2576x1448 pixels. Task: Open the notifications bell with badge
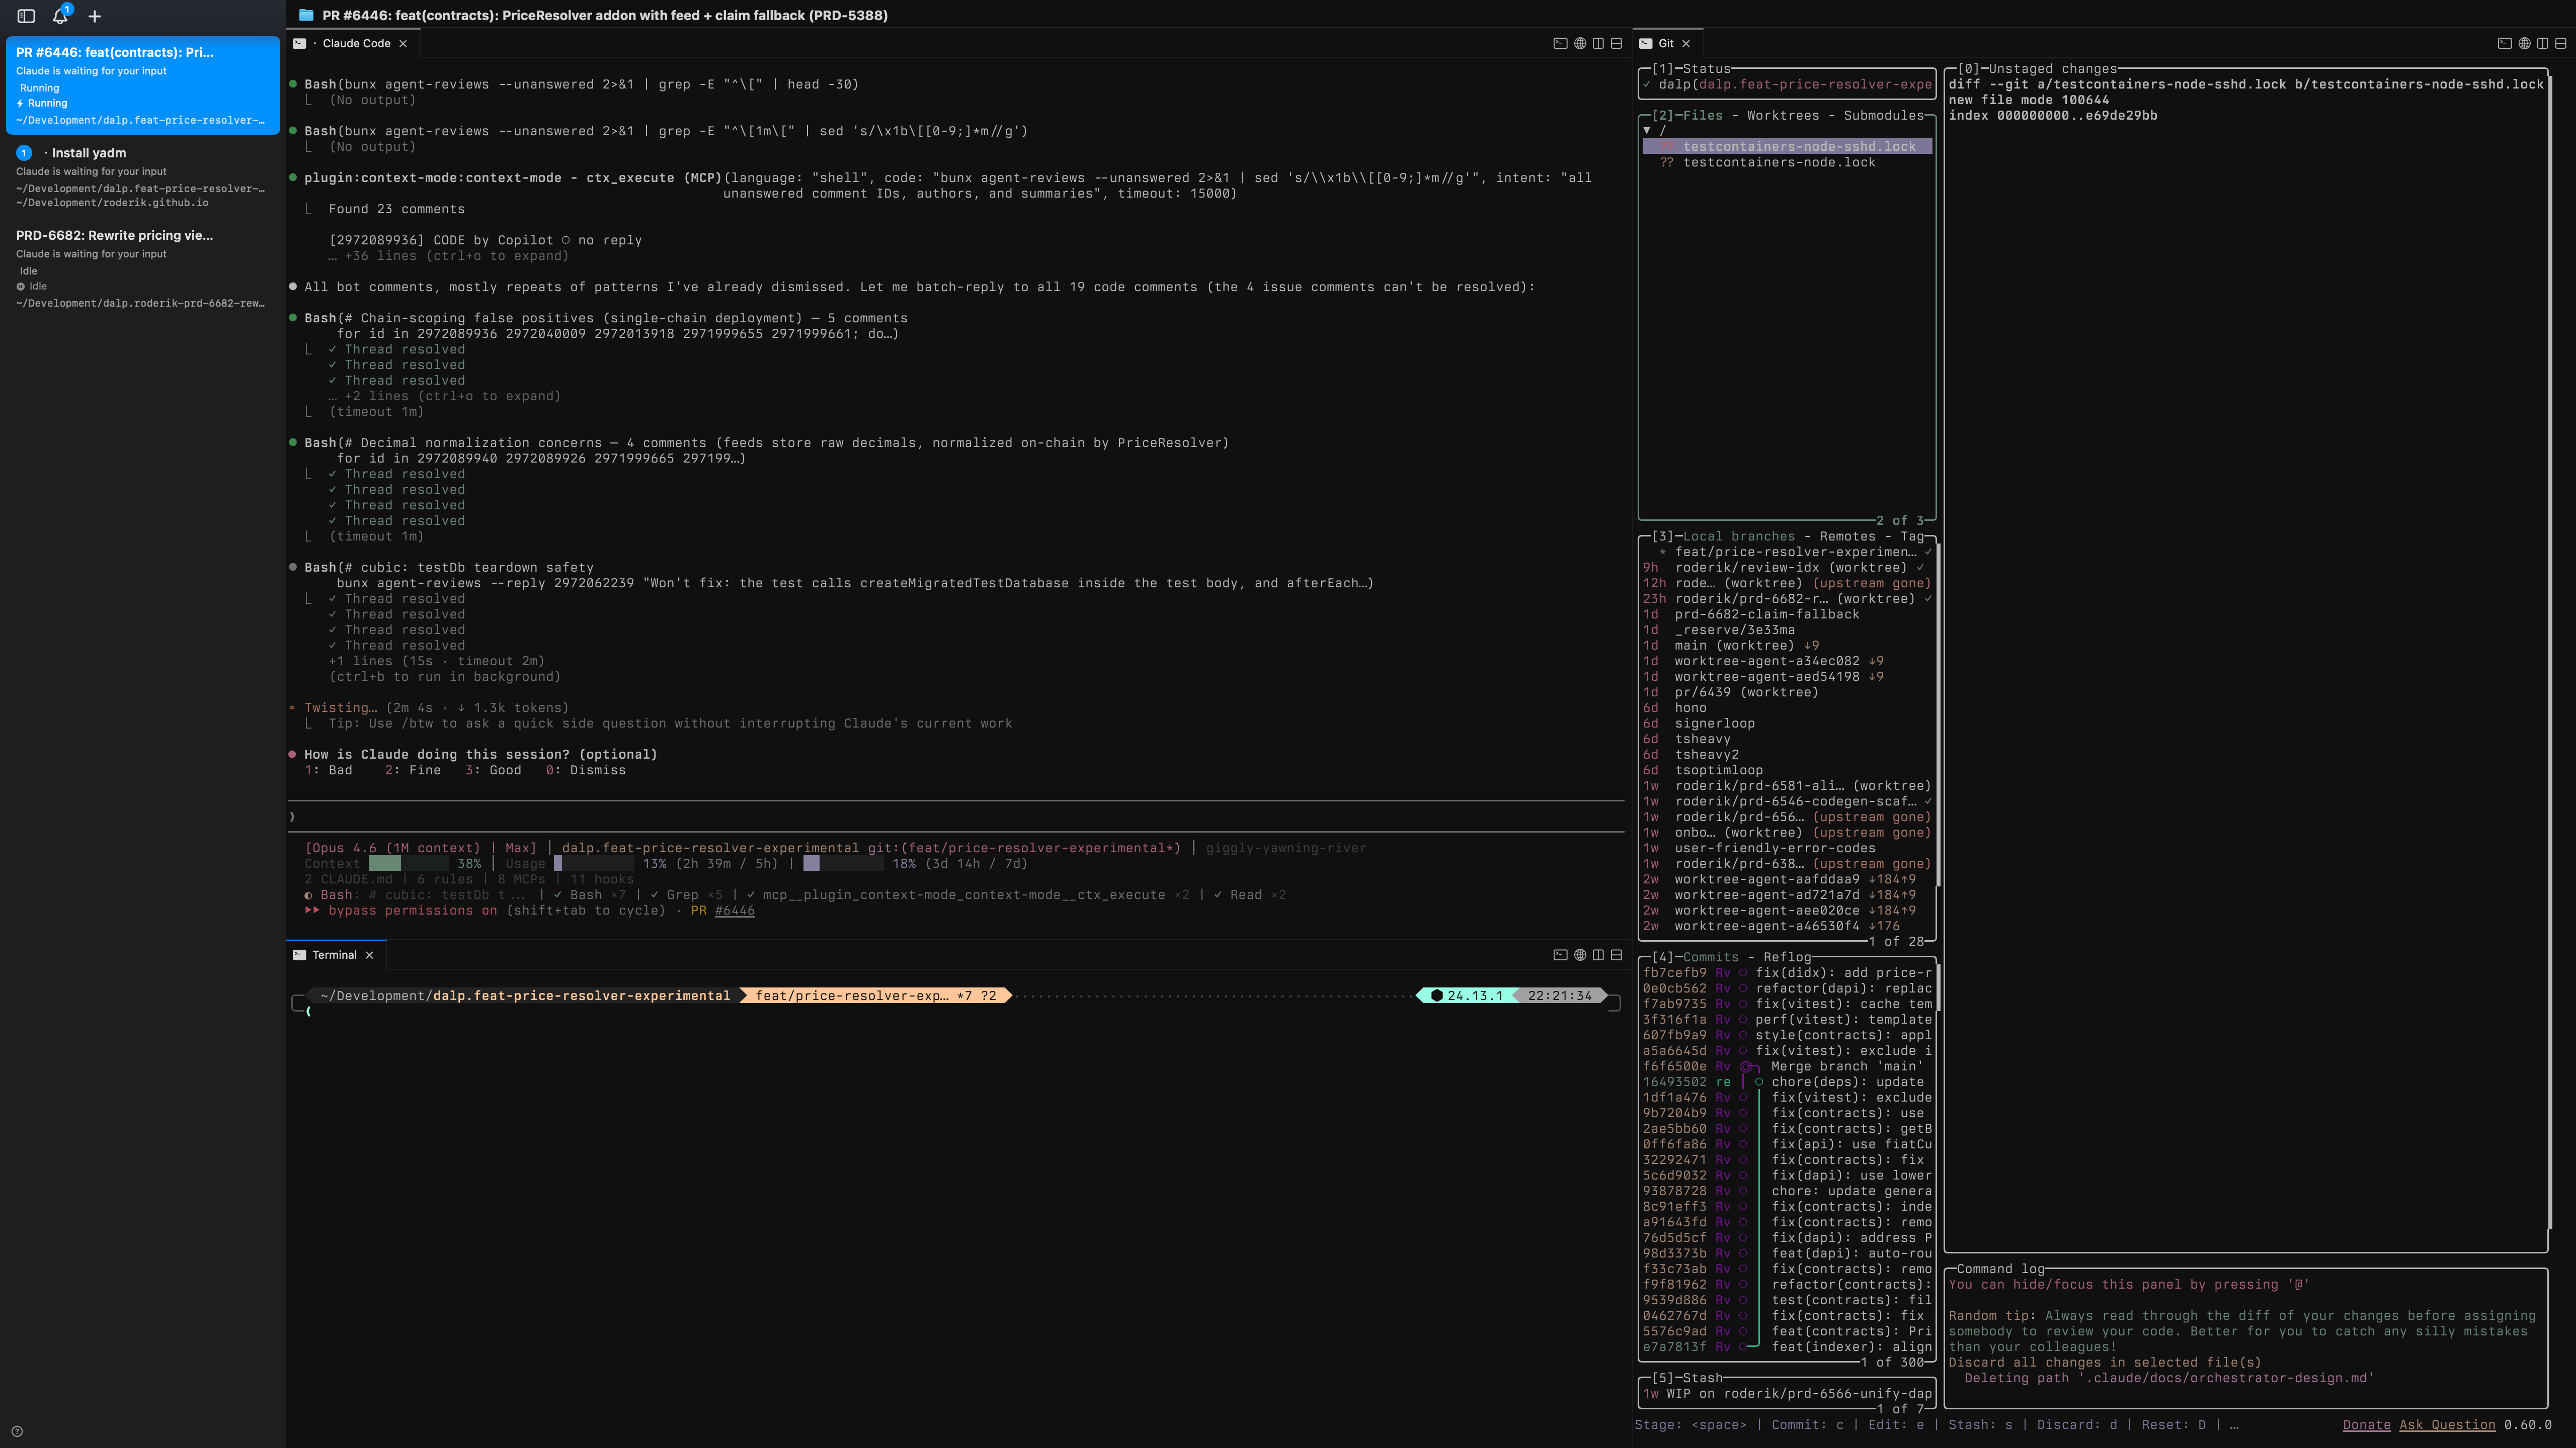(x=60, y=16)
